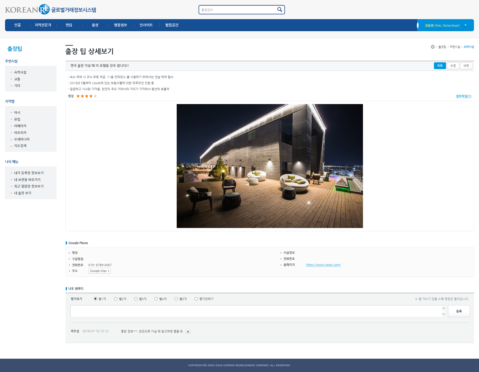Click the hotel rooftop photo
The height and width of the screenshot is (372, 479).
270,166
